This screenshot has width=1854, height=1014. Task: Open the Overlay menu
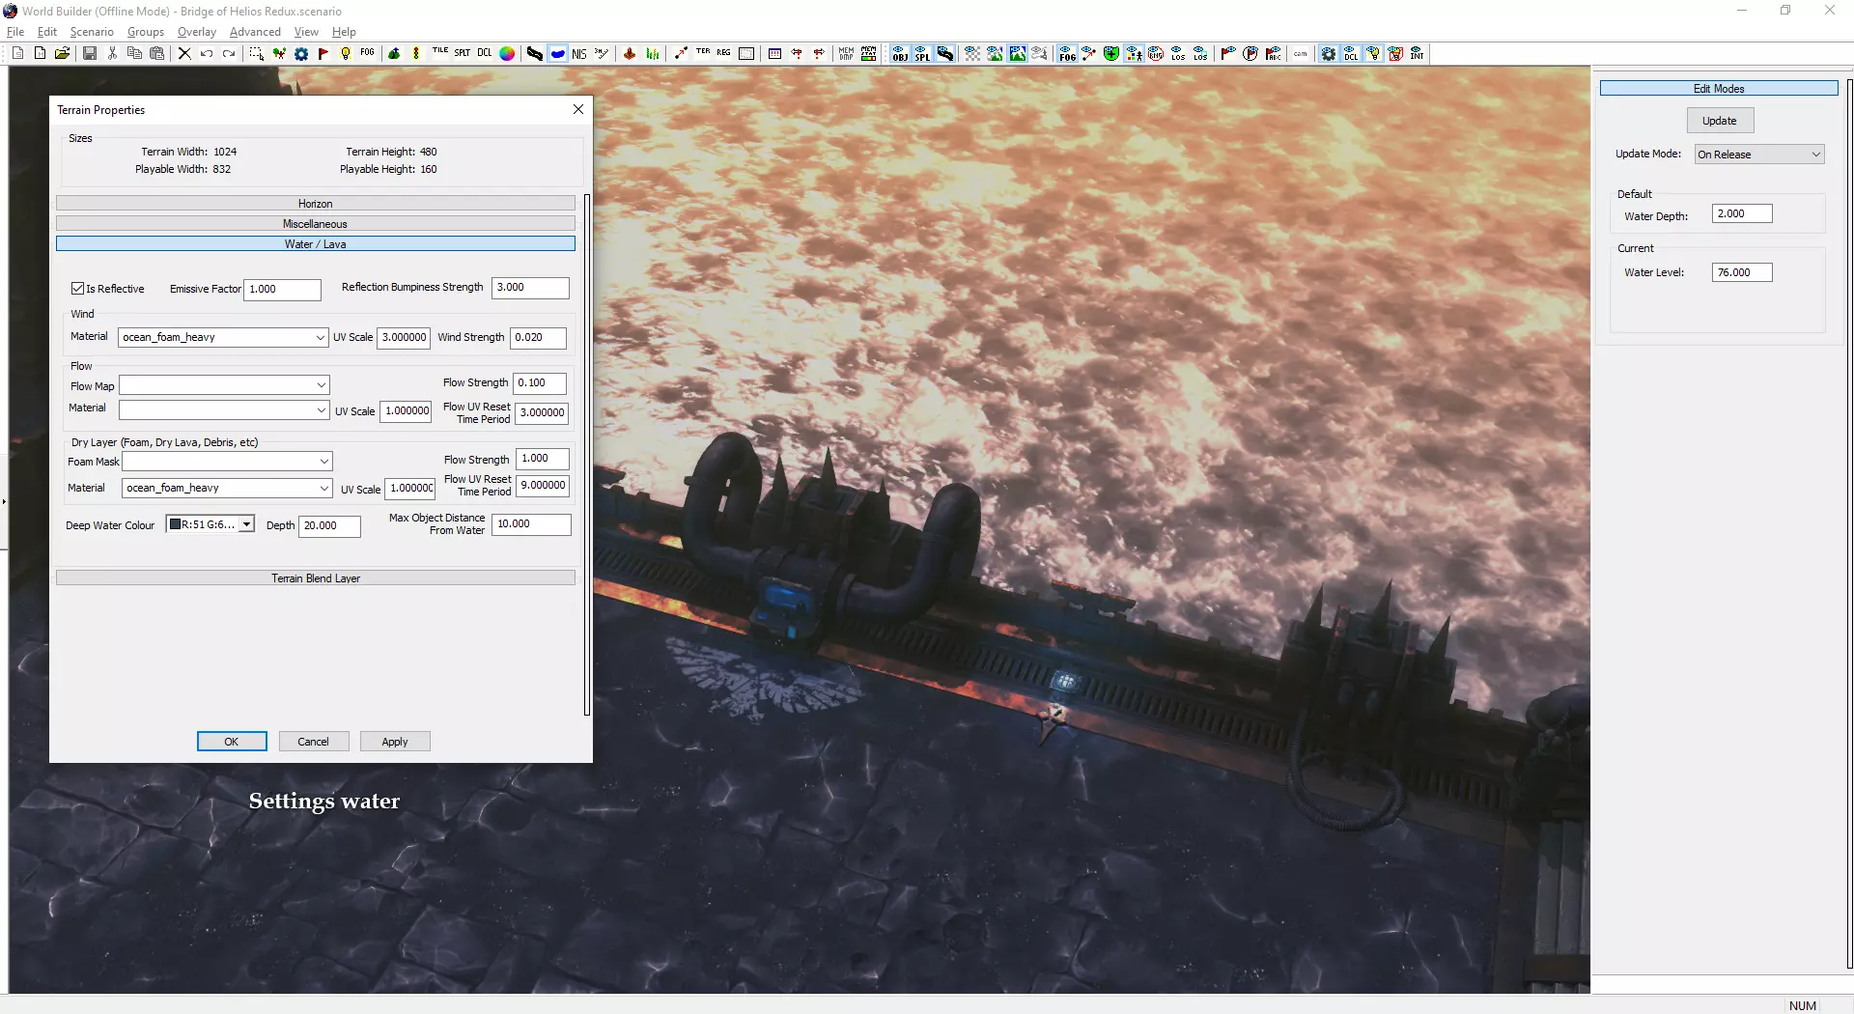point(196,32)
